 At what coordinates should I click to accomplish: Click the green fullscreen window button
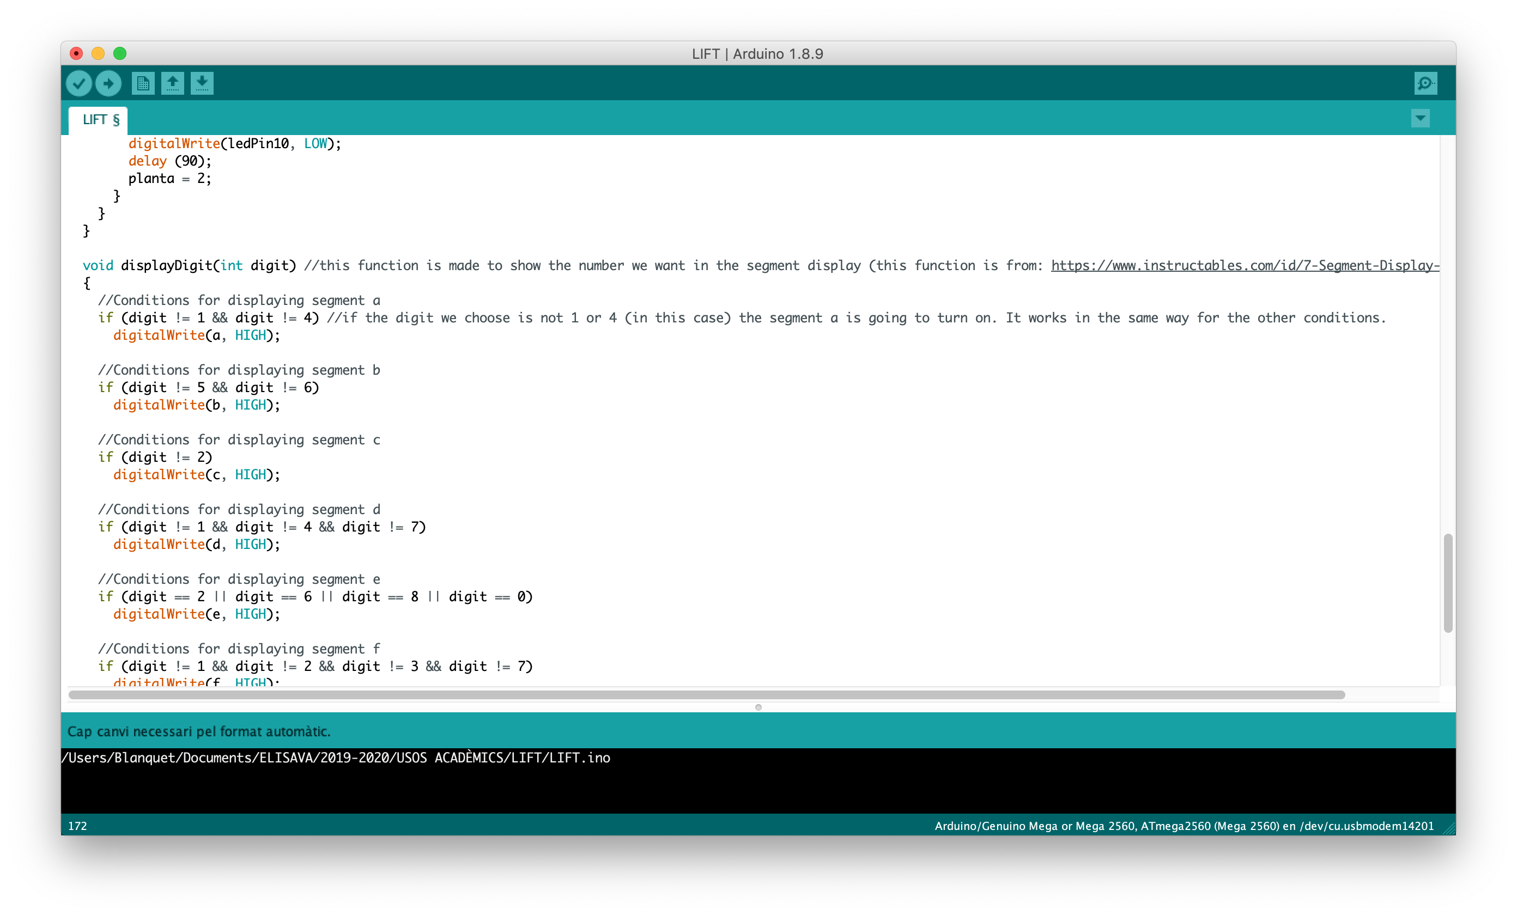point(120,53)
